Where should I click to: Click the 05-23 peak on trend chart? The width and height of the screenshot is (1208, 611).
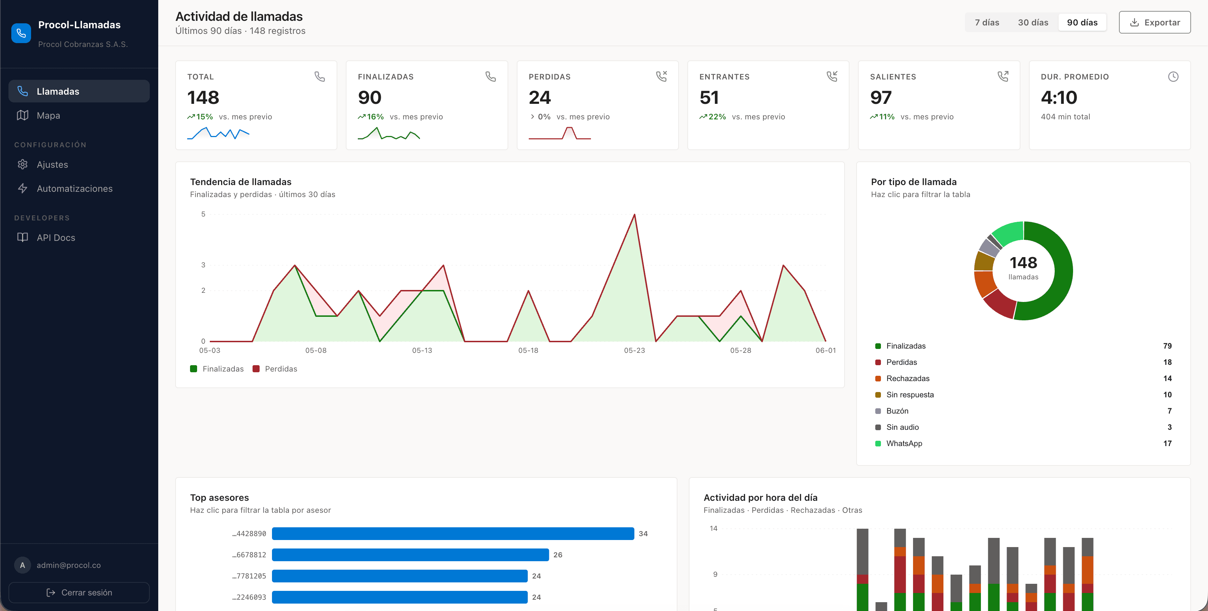[634, 215]
